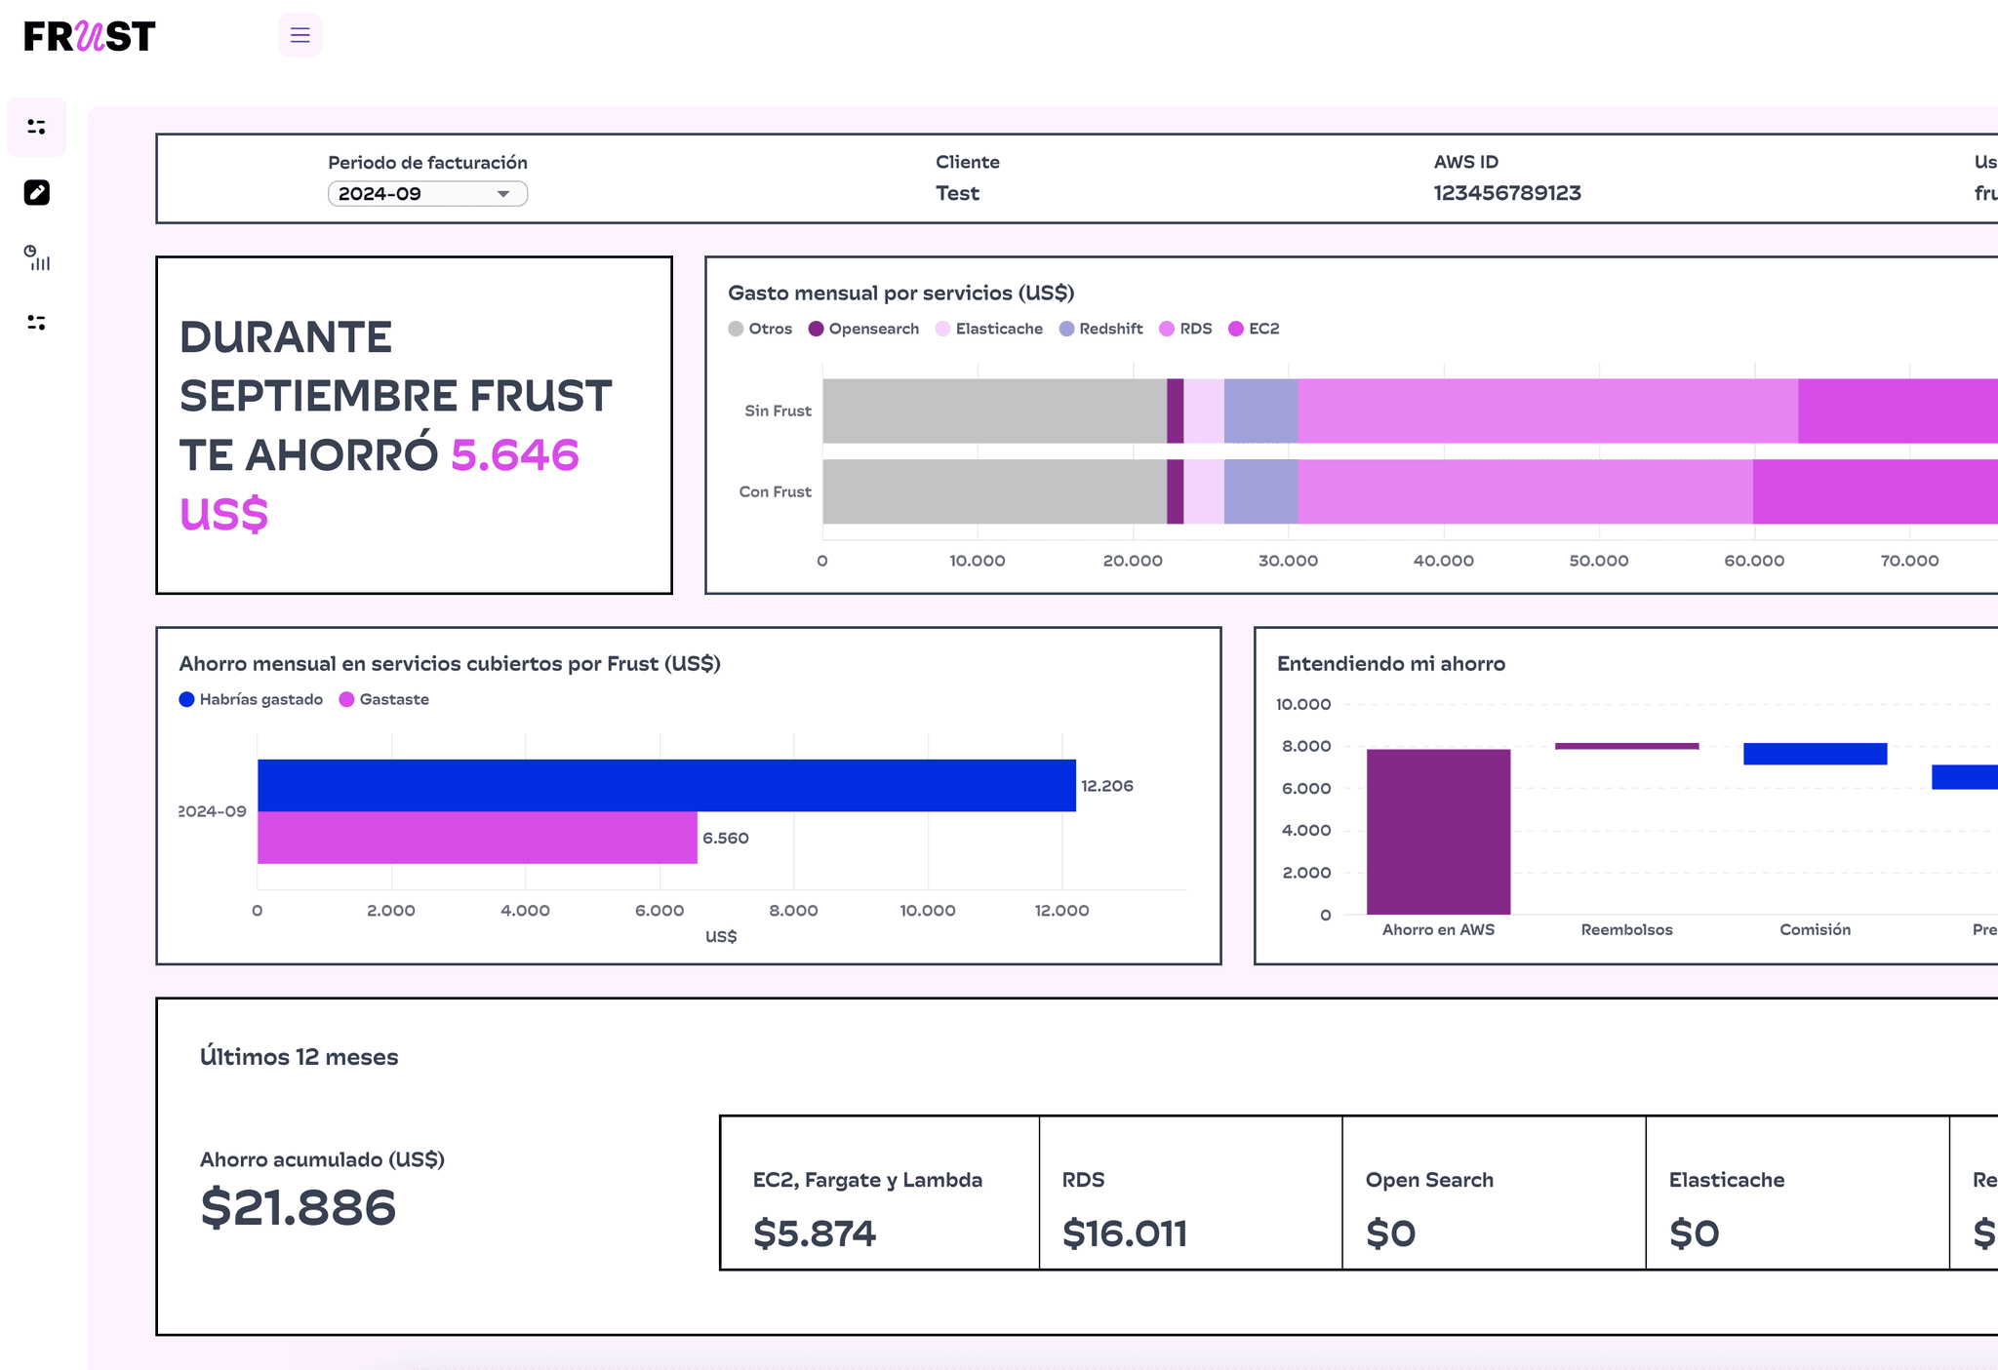Image resolution: width=1998 pixels, height=1370 pixels.
Task: Click the Ahorro acumulado (US$) label
Action: 322,1159
